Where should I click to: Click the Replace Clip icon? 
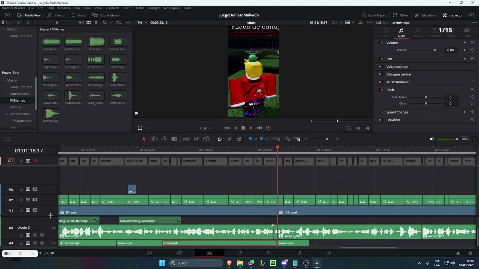[207, 139]
